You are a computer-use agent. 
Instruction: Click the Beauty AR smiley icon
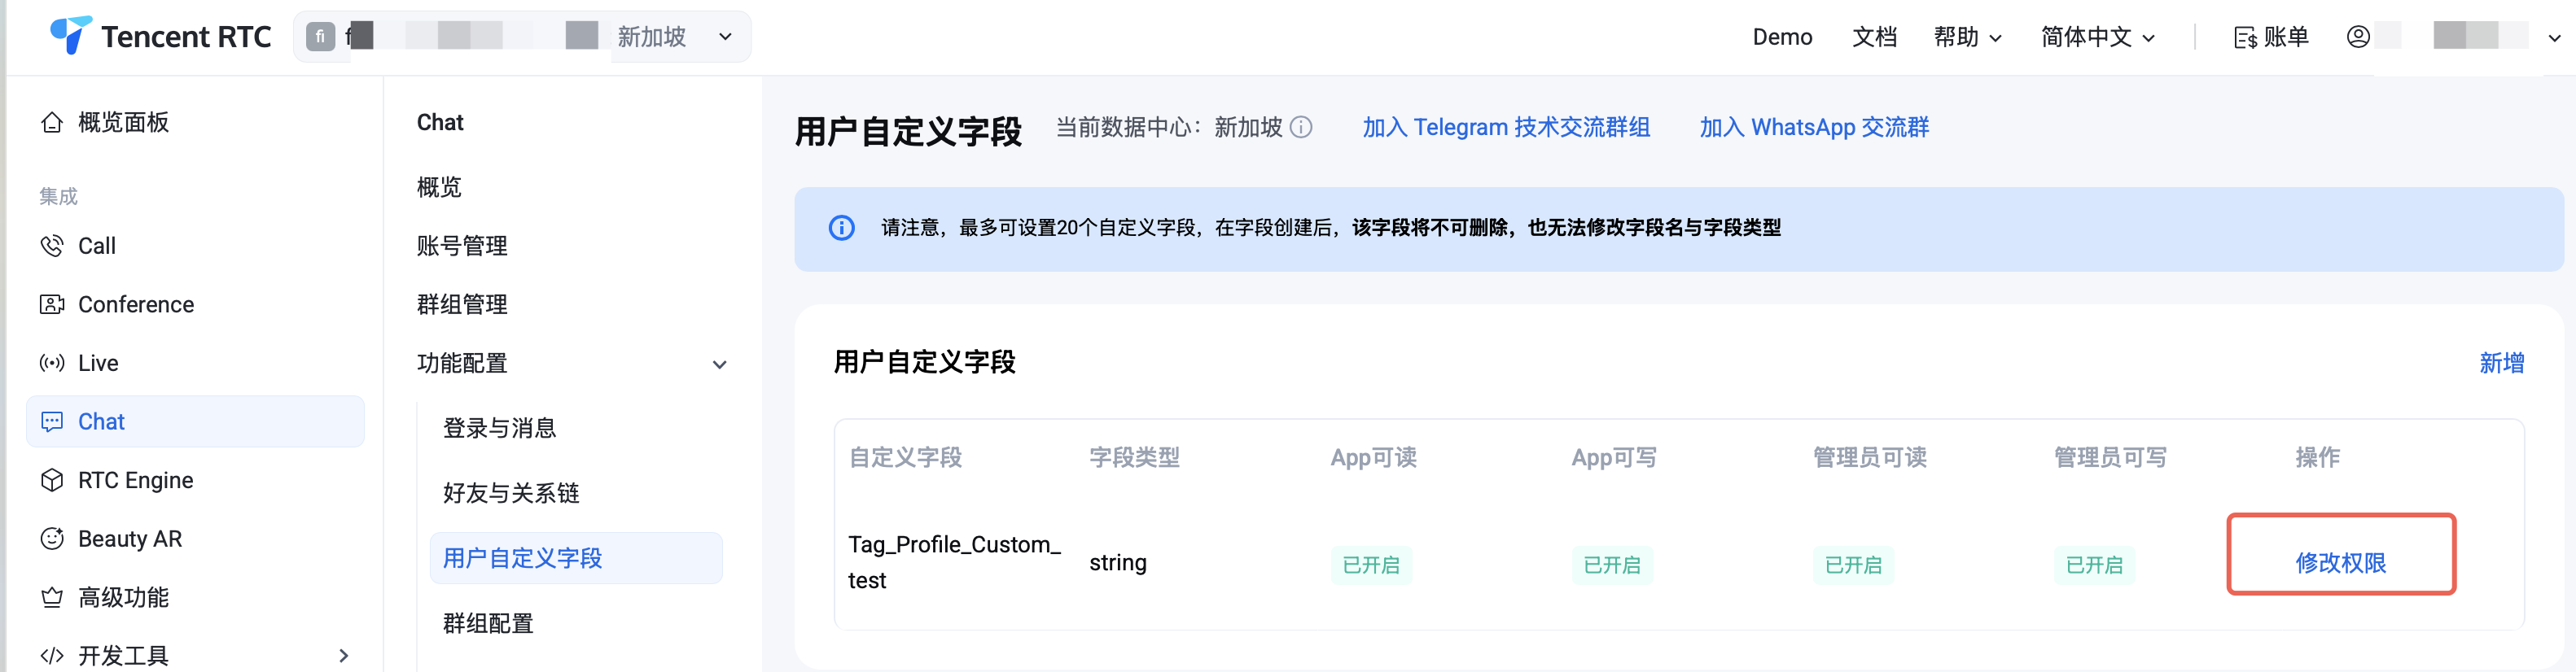pos(52,539)
